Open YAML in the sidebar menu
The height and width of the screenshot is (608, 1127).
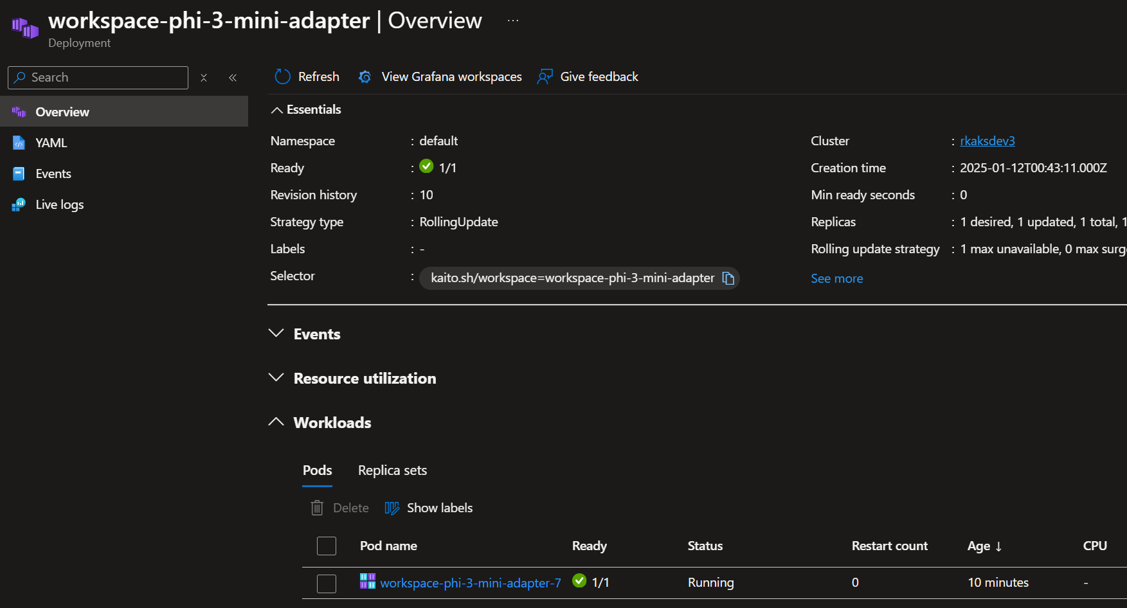[x=51, y=143]
